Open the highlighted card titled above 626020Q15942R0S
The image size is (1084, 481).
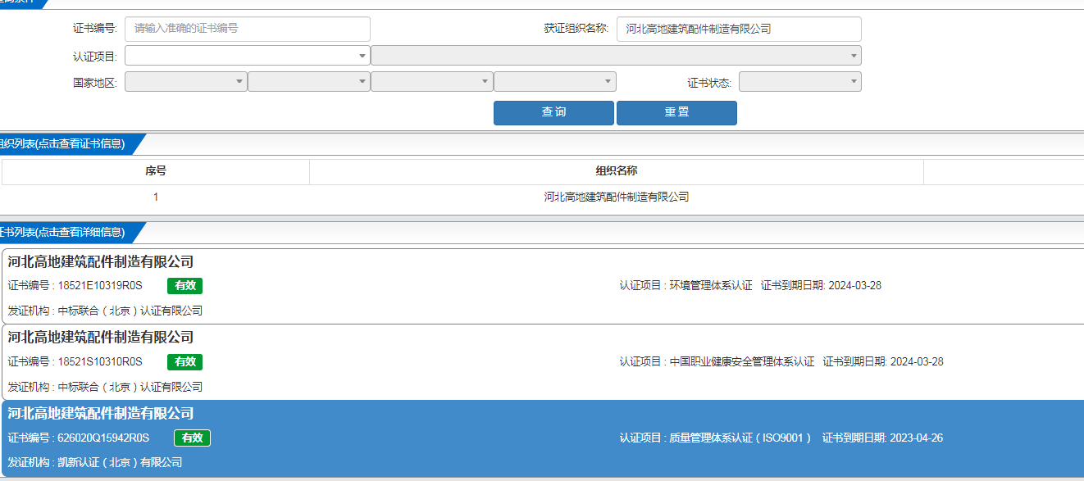101,414
